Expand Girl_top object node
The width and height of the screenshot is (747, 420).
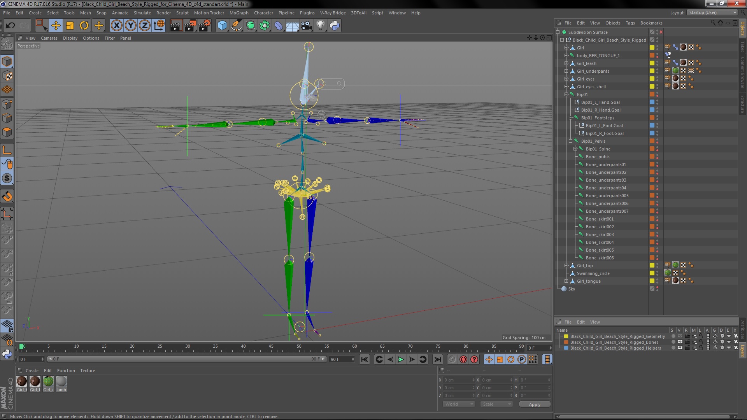[566, 266]
